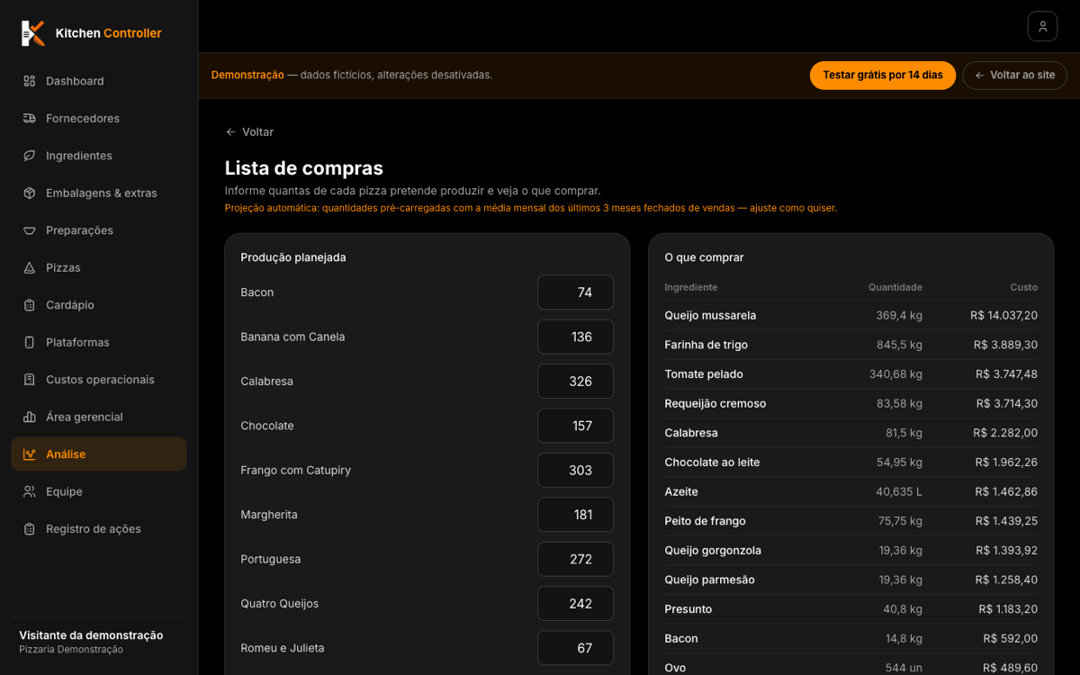Click the left arrow beside Voltar
The image size is (1080, 675).
pyautogui.click(x=231, y=132)
